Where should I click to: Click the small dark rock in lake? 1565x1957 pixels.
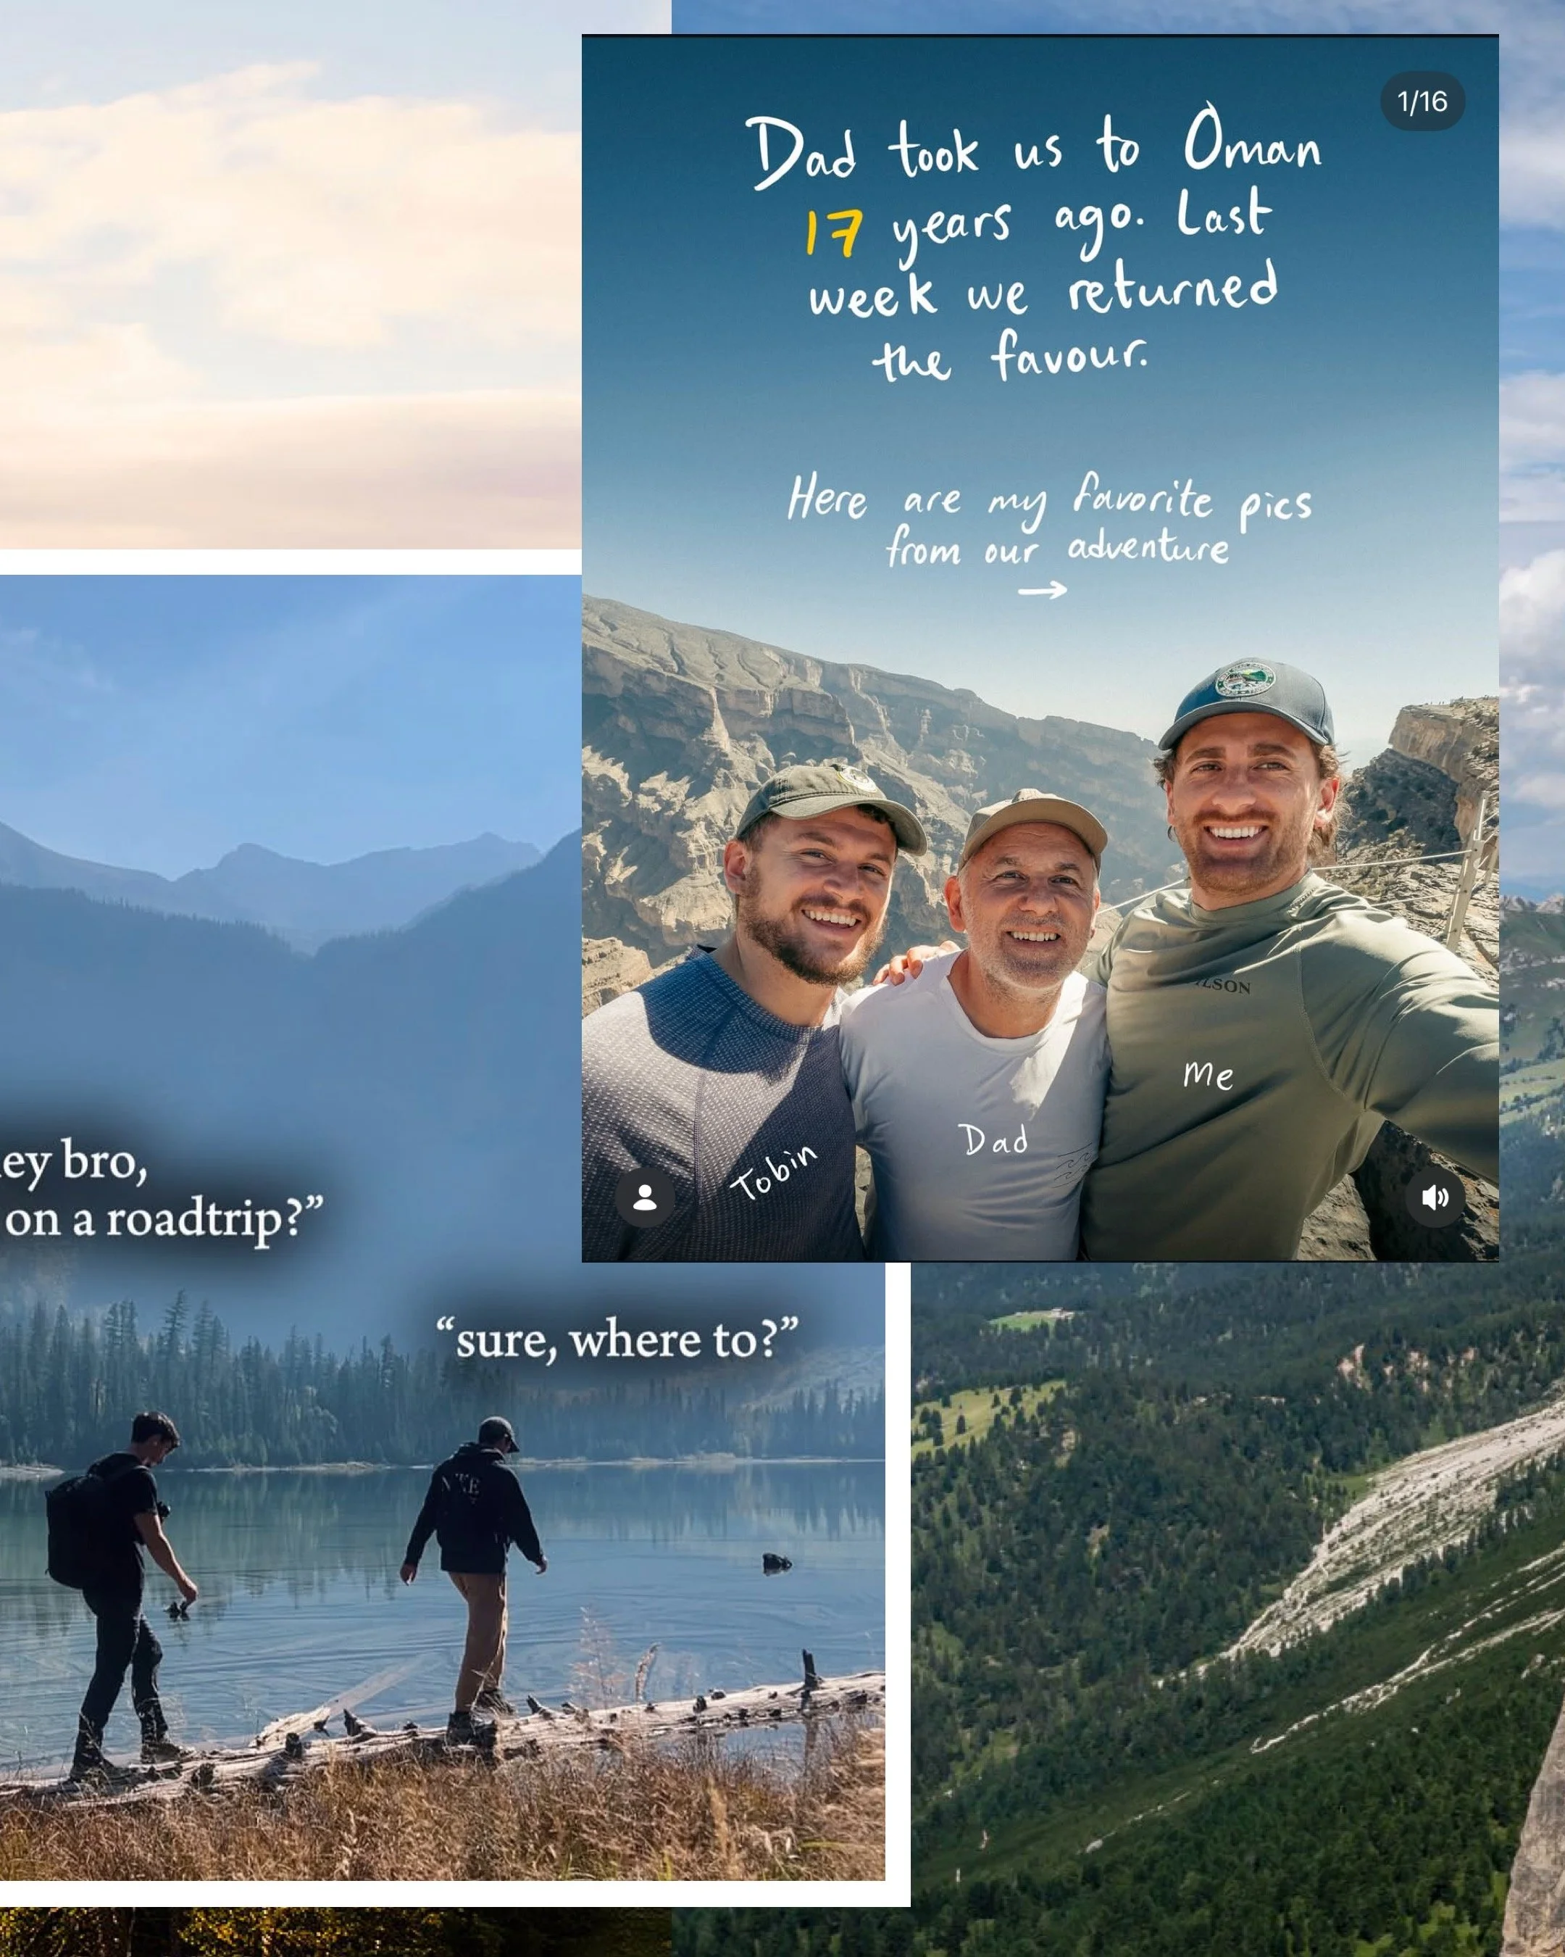point(776,1561)
